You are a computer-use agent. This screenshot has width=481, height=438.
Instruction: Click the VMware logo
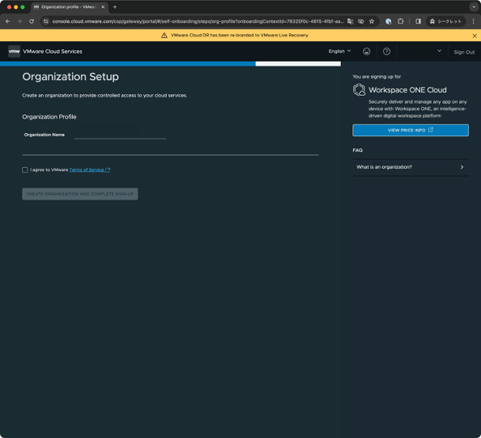(x=14, y=51)
